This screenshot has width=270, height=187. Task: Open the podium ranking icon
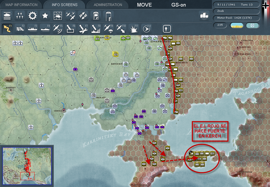204,16
